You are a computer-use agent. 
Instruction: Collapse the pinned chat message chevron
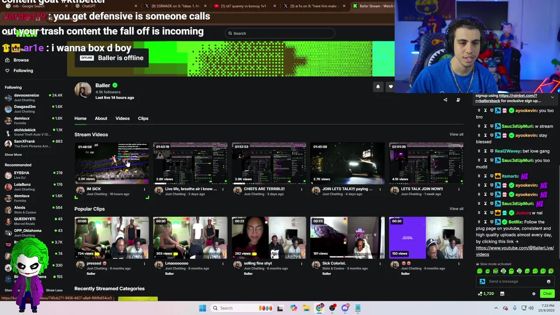[552, 97]
